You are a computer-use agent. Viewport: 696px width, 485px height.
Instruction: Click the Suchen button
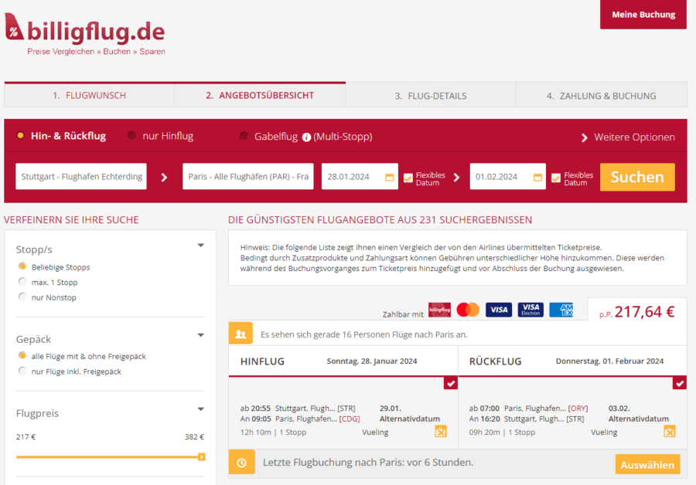[x=637, y=176]
